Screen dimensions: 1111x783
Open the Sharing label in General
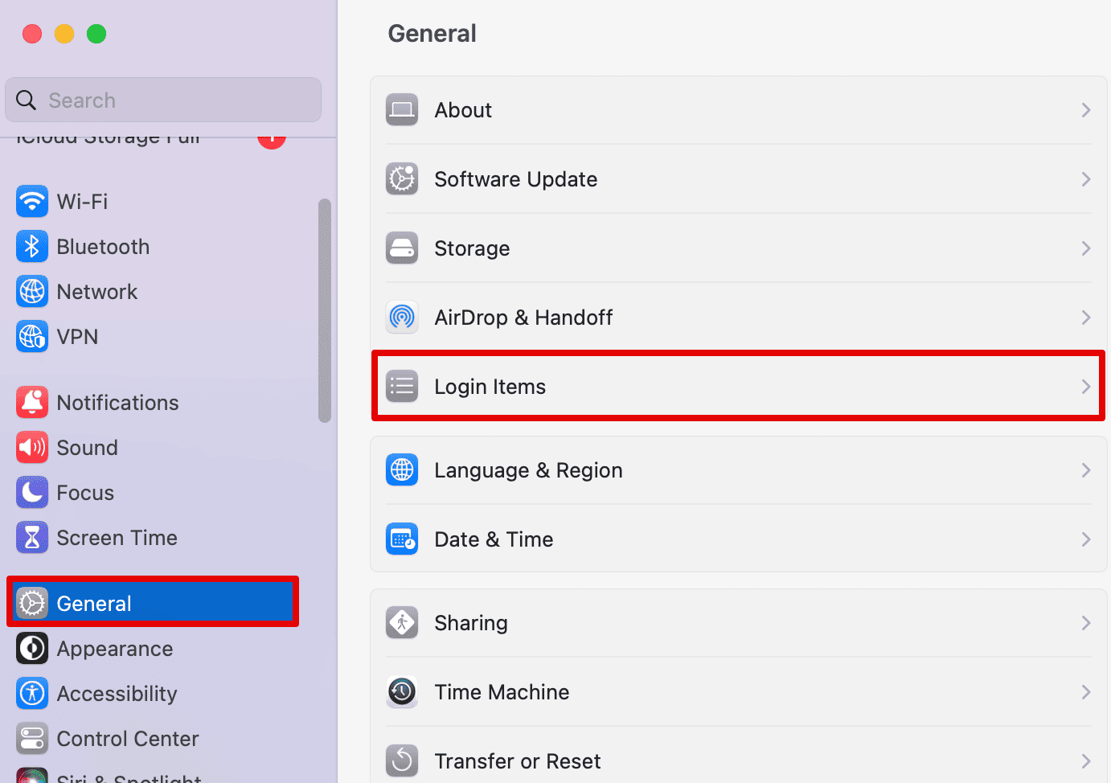click(x=471, y=623)
